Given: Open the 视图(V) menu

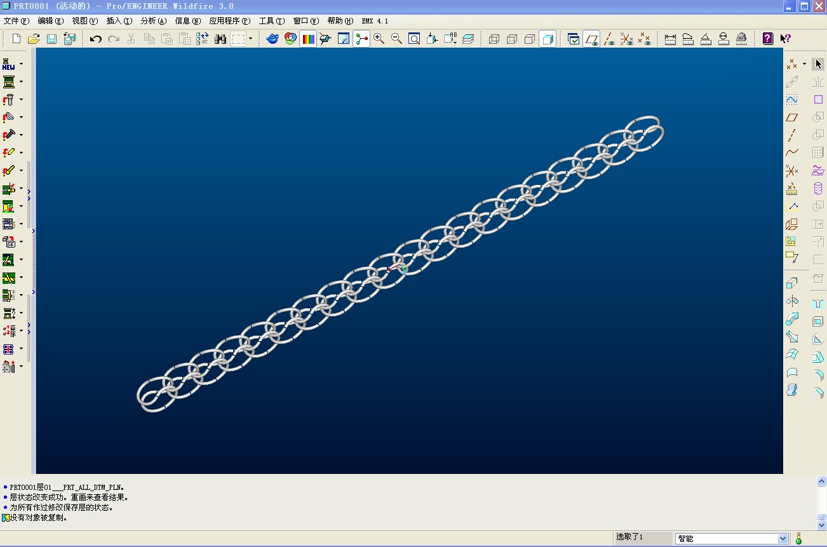Looking at the screenshot, I should [85, 21].
